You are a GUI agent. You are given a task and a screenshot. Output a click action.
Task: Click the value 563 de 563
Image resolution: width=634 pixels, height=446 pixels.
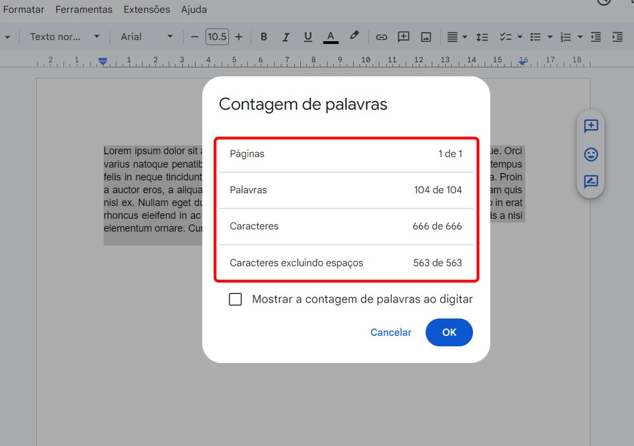pos(437,263)
